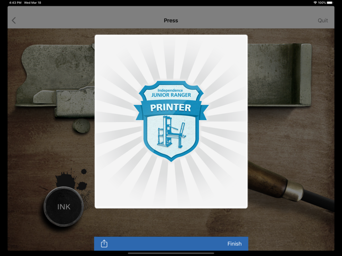Image resolution: width=342 pixels, height=256 pixels.
Task: Tap the status bar clock
Action: pos(15,3)
